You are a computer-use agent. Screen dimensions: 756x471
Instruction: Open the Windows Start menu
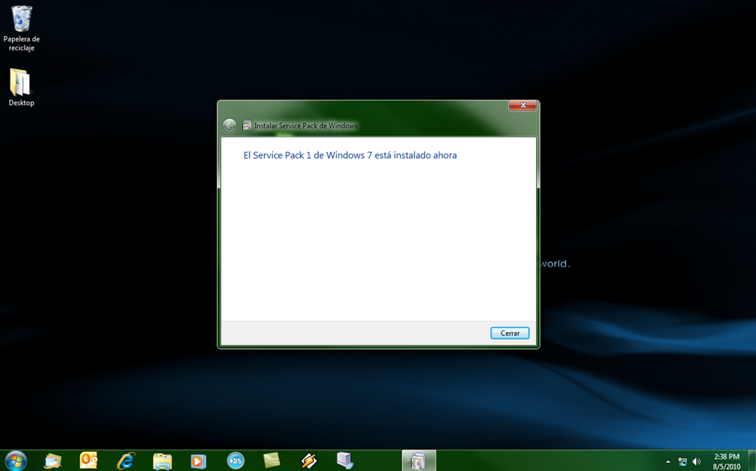15,460
